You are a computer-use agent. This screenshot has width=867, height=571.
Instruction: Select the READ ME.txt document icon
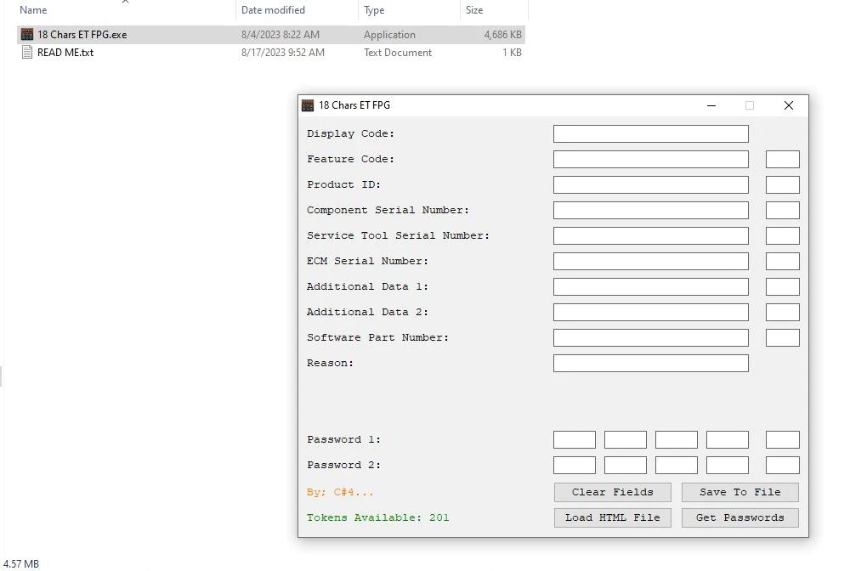(27, 53)
